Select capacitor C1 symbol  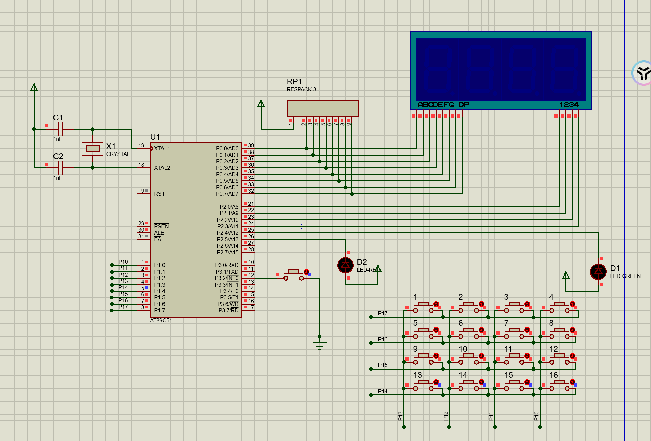click(x=60, y=129)
